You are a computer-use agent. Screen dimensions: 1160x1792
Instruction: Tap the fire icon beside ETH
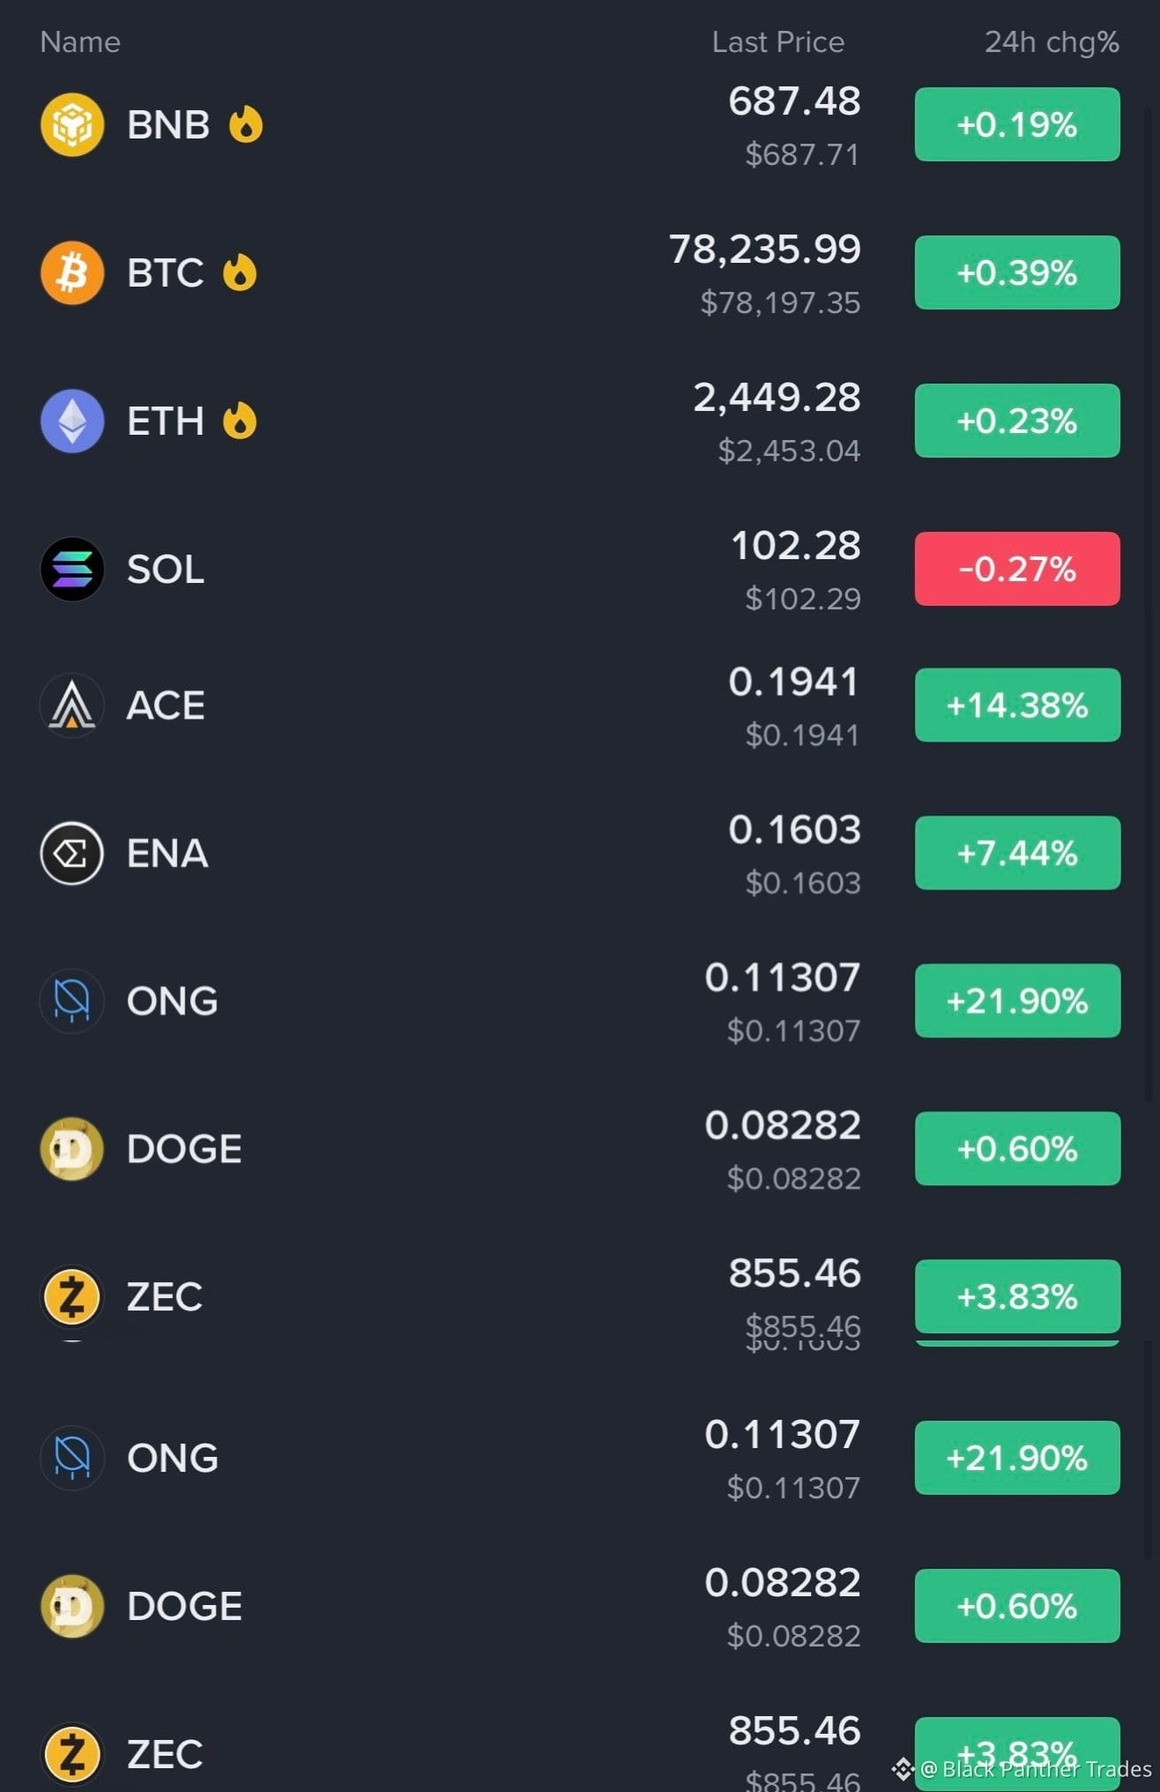click(240, 420)
